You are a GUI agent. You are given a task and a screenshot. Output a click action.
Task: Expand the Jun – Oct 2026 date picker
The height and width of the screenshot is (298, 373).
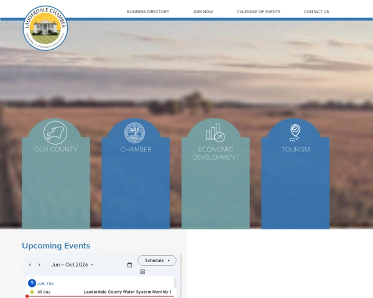pyautogui.click(x=72, y=264)
